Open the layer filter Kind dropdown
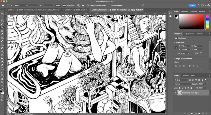The image size is (211, 115). [x=180, y=80]
